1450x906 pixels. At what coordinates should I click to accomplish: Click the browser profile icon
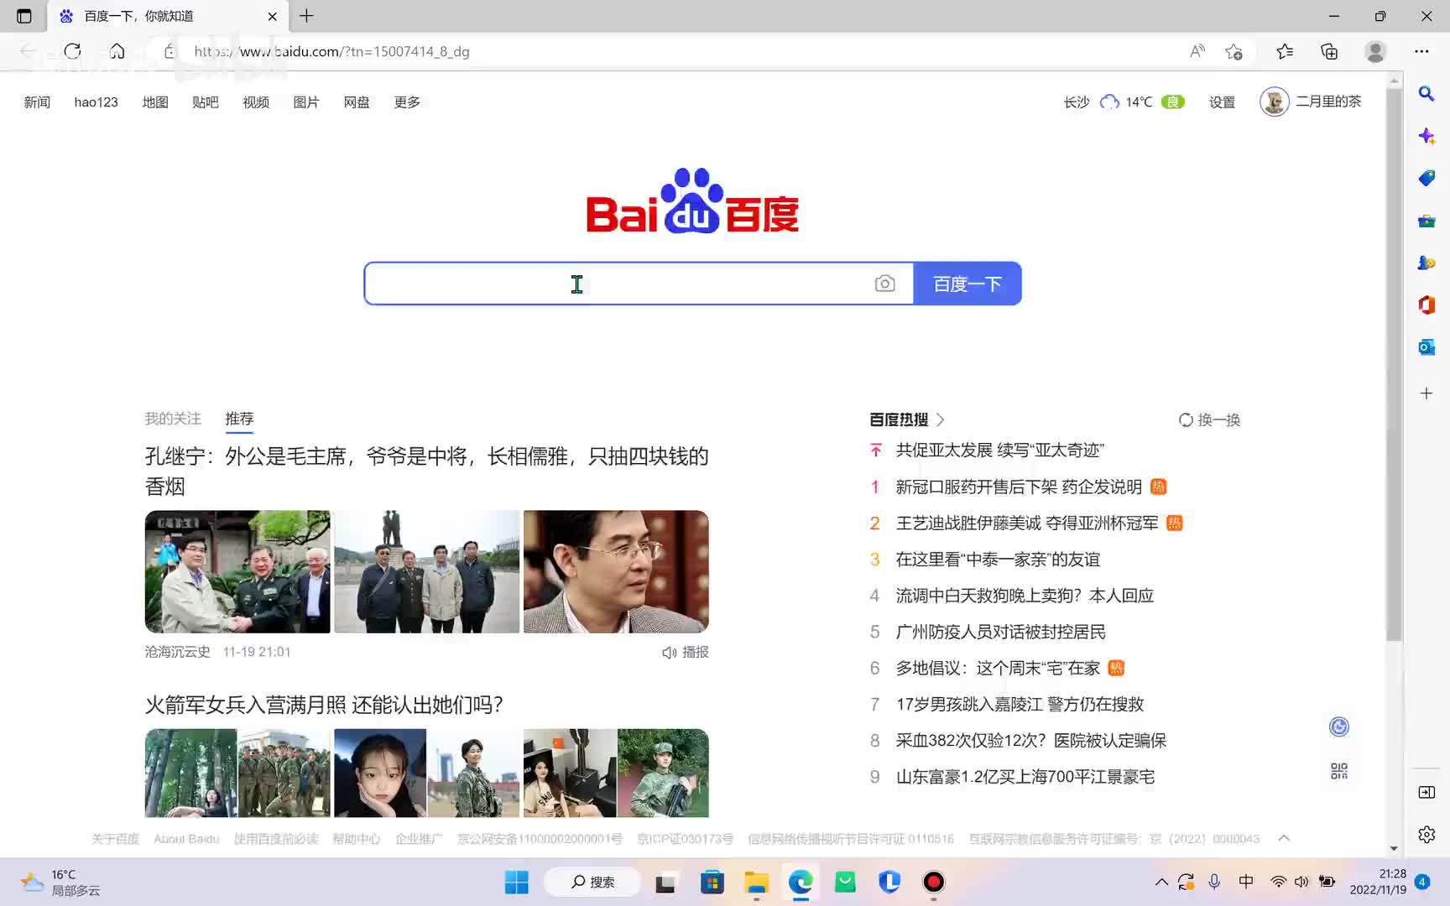click(x=1375, y=51)
